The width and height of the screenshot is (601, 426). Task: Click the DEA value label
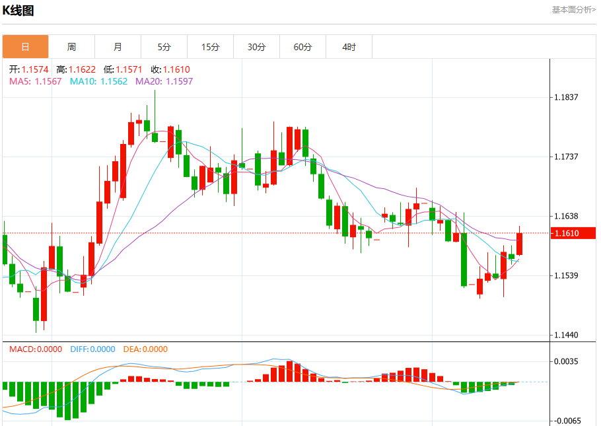(145, 349)
